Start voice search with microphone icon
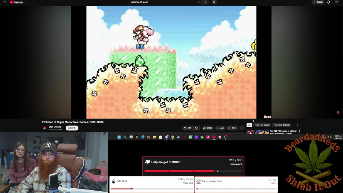The width and height of the screenshot is (343, 193). tap(214, 2)
